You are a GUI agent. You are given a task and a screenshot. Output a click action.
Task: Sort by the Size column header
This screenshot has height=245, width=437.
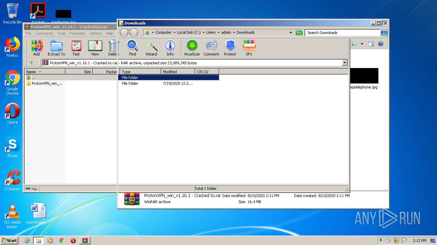tap(79, 72)
